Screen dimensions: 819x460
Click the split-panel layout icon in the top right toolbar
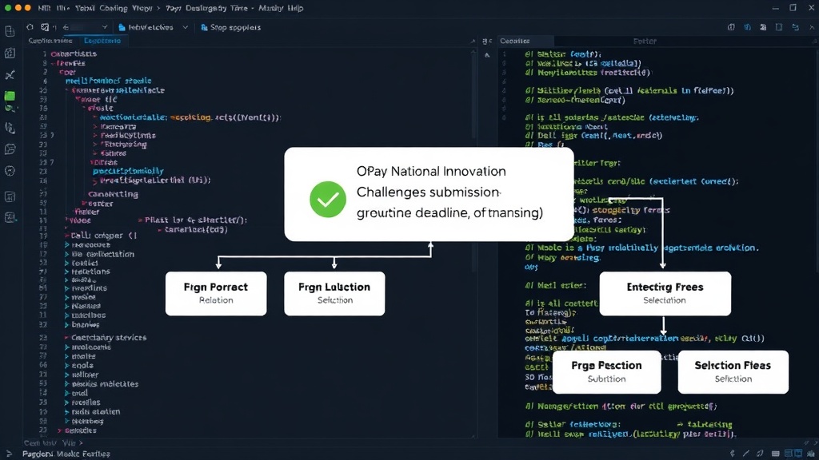click(x=779, y=27)
